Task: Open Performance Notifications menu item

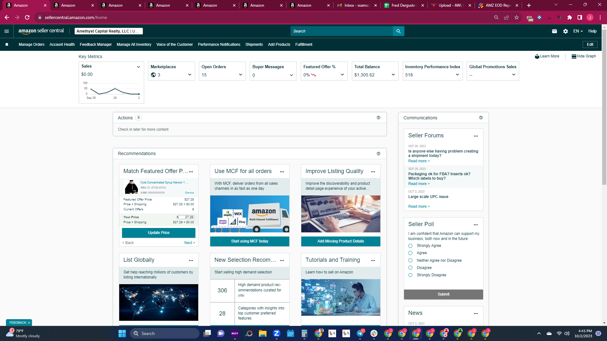Action: click(x=219, y=45)
